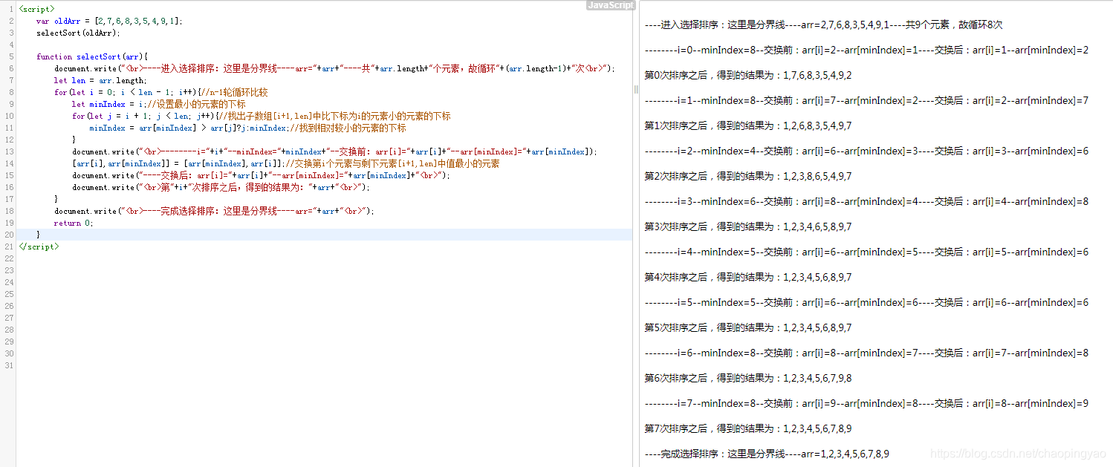Click line number 31 in the gutter
This screenshot has width=1113, height=467.
point(9,365)
